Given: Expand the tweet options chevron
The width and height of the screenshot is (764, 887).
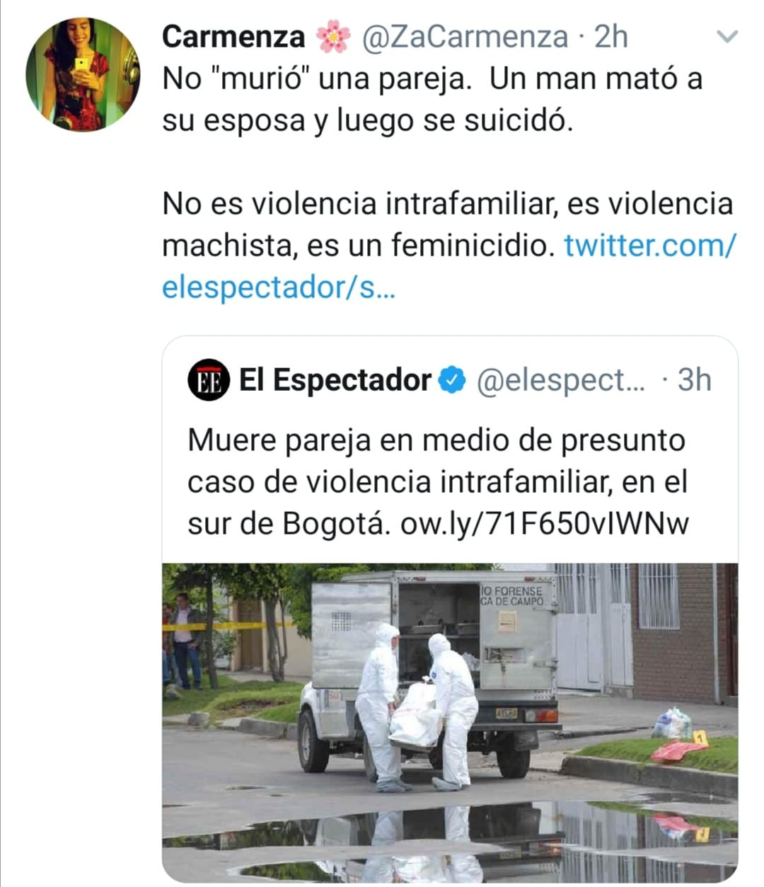Looking at the screenshot, I should coord(727,37).
